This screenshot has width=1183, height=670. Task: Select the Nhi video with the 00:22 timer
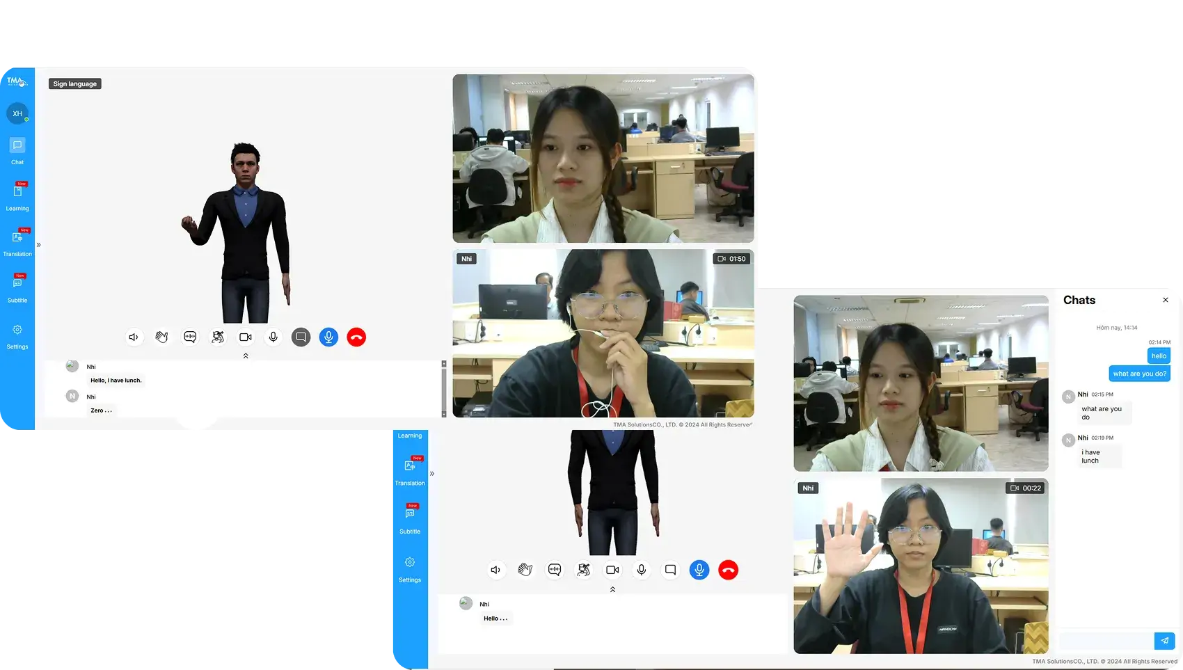coord(921,566)
